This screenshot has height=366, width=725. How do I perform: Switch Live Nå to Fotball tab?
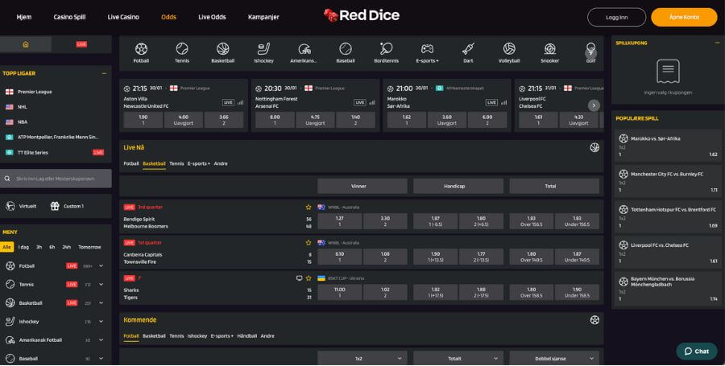(131, 163)
